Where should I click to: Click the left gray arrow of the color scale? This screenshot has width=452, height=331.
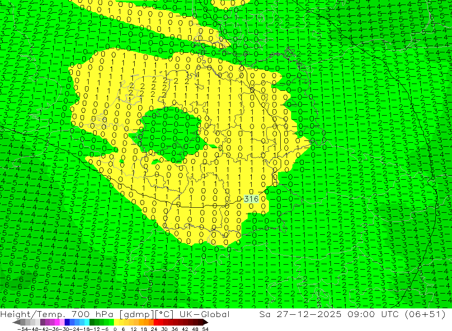pyautogui.click(x=16, y=322)
